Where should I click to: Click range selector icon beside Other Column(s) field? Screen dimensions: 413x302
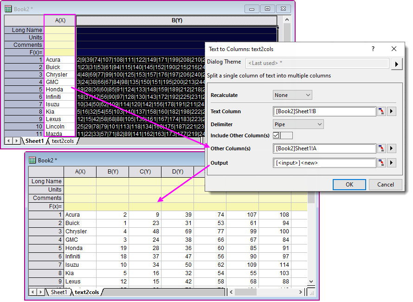(381, 148)
